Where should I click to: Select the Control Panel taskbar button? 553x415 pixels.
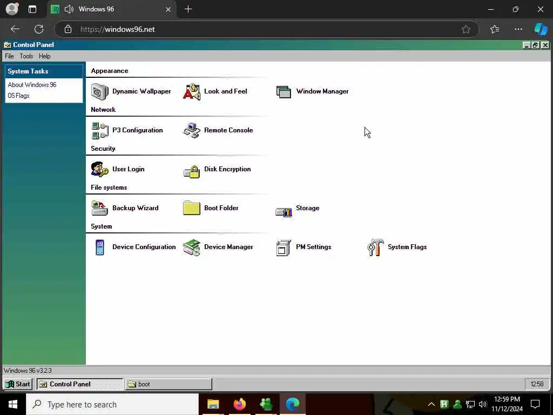point(80,384)
